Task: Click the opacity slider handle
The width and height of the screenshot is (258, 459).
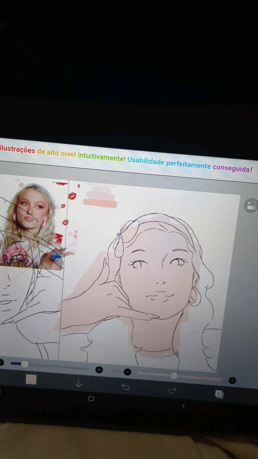Action: point(174,376)
